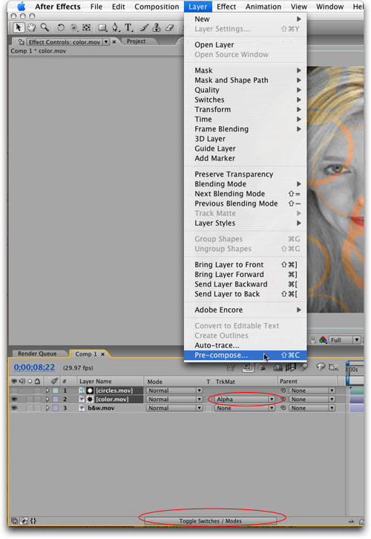This screenshot has width=371, height=539.
Task: Select the Eraser tool
Action: pos(169,27)
